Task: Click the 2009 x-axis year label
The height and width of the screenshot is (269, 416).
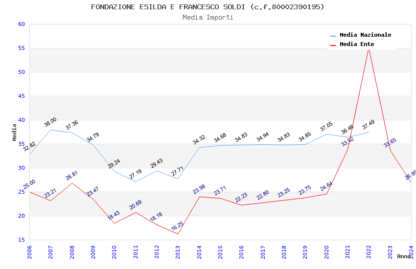Action: tap(93, 252)
